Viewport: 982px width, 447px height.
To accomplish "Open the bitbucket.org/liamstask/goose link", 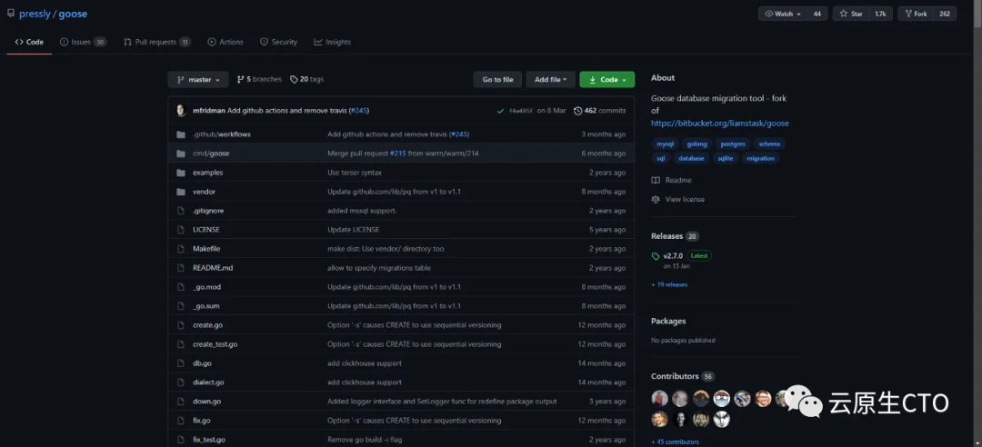I will (719, 124).
